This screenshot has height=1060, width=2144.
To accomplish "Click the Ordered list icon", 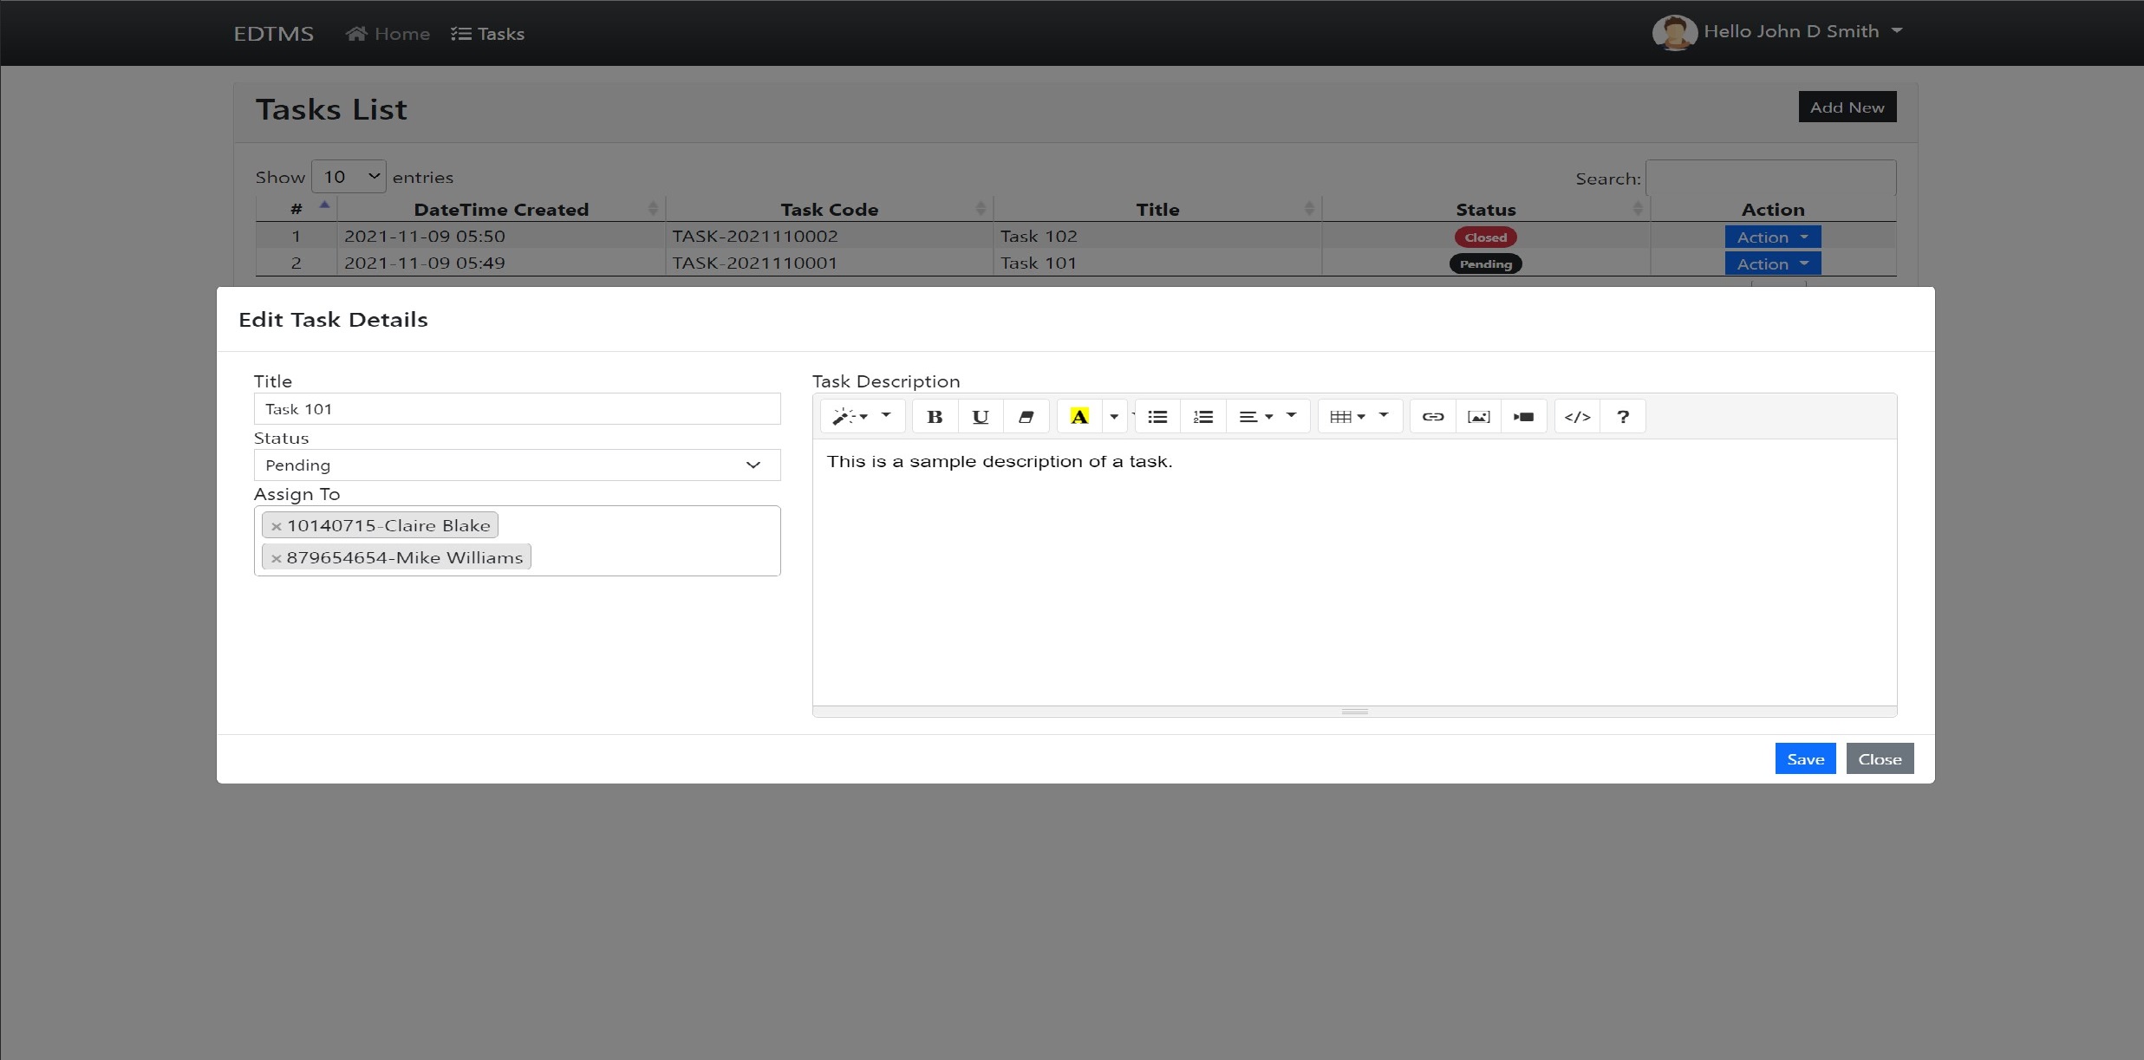I will point(1201,416).
